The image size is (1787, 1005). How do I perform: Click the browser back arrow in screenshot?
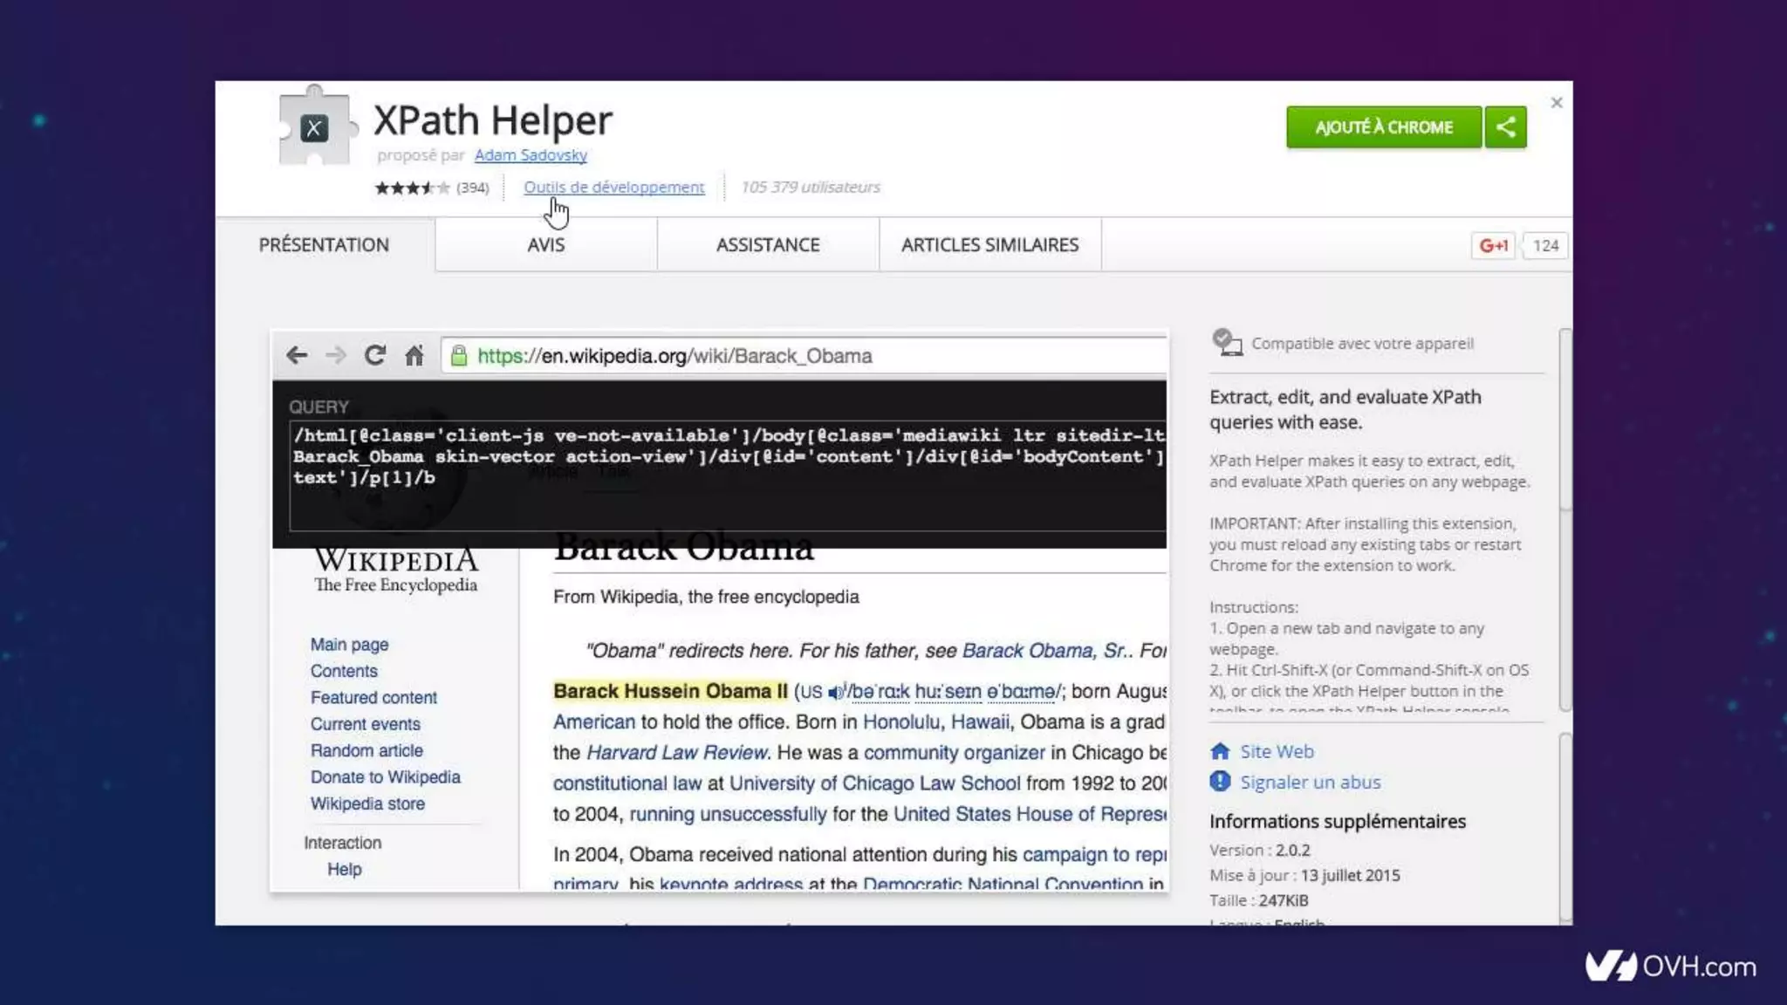coord(297,356)
